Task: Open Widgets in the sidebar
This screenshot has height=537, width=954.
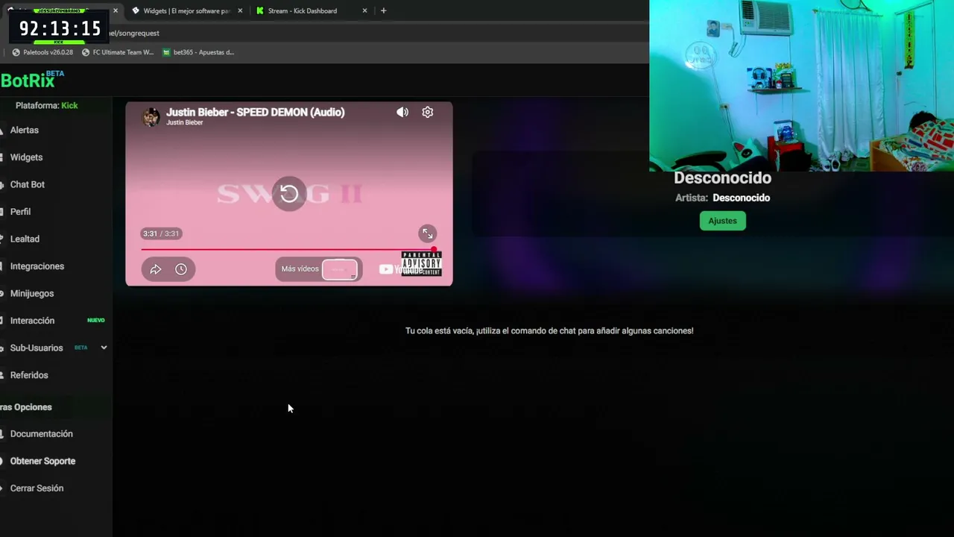Action: (x=26, y=157)
